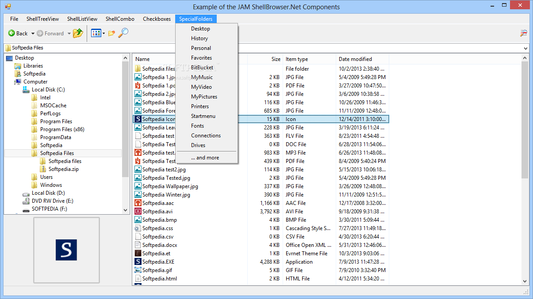Click the Computer icon in tree
Screen dimensions: 533x299
point(18,82)
